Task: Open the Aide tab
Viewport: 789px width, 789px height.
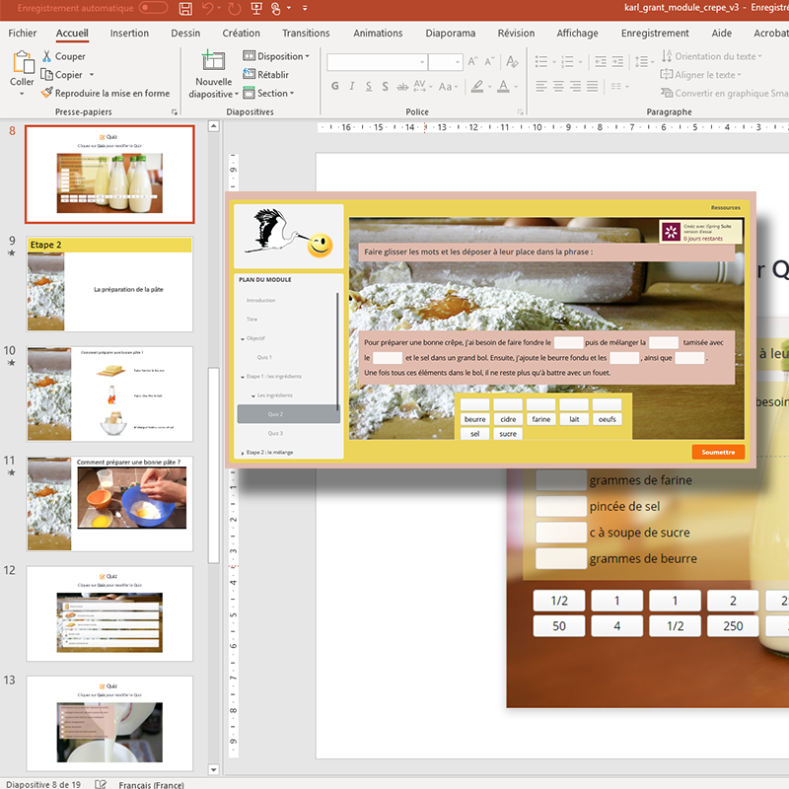Action: pos(722,34)
